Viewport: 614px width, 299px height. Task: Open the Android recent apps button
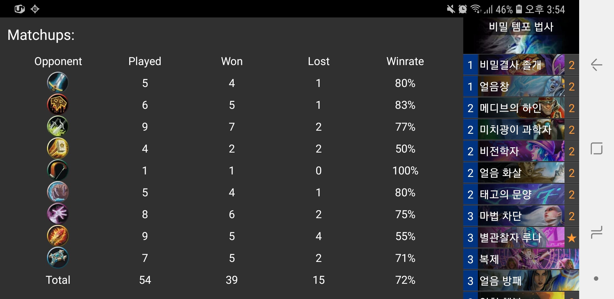click(596, 232)
